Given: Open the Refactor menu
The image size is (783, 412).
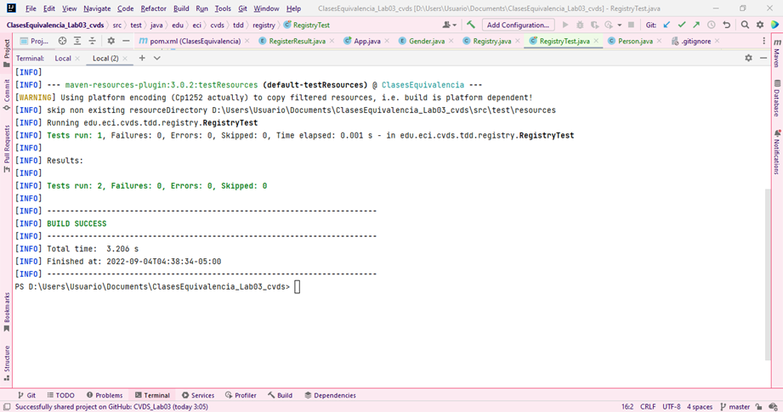Looking at the screenshot, I should (x=153, y=8).
